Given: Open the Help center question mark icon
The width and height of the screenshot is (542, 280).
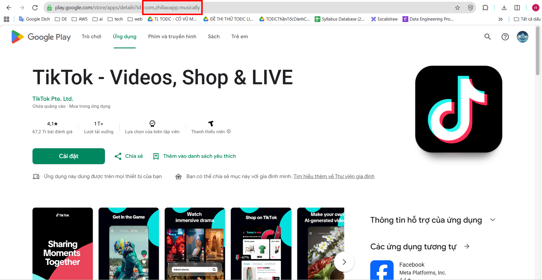Looking at the screenshot, I should [x=505, y=37].
